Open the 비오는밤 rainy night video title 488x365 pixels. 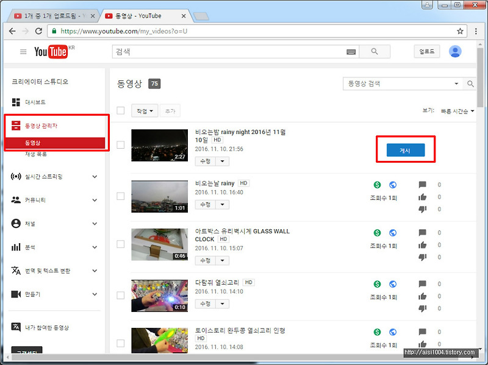240,136
